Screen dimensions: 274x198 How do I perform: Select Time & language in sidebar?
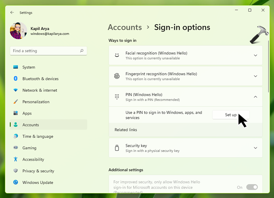pos(38,136)
